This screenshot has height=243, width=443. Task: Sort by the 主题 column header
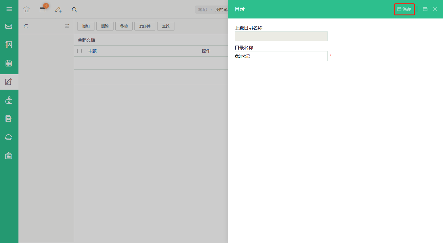click(x=92, y=51)
